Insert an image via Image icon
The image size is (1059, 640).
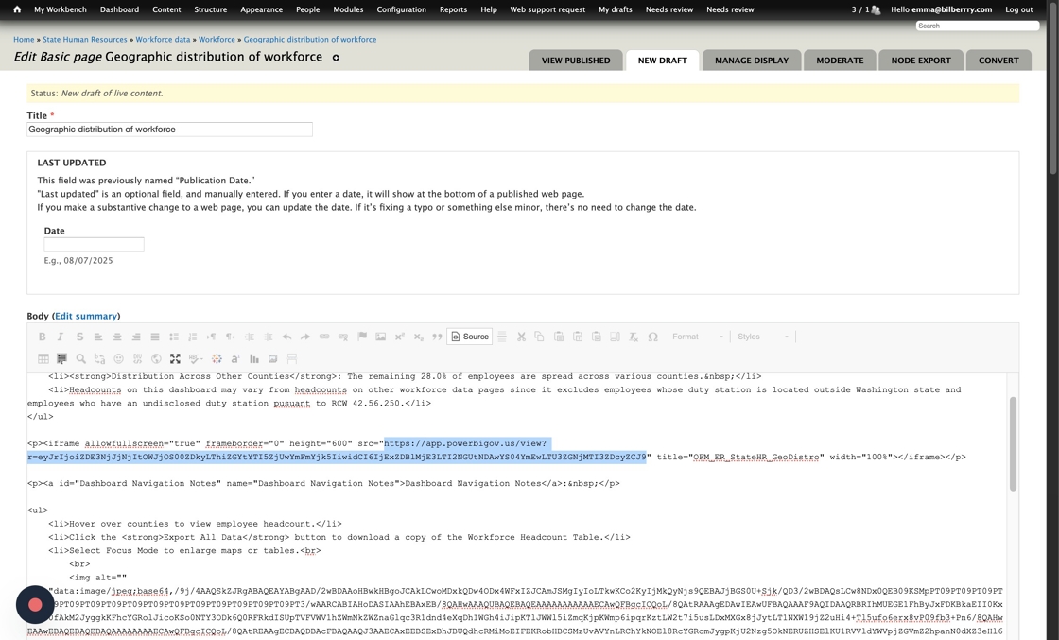(381, 337)
